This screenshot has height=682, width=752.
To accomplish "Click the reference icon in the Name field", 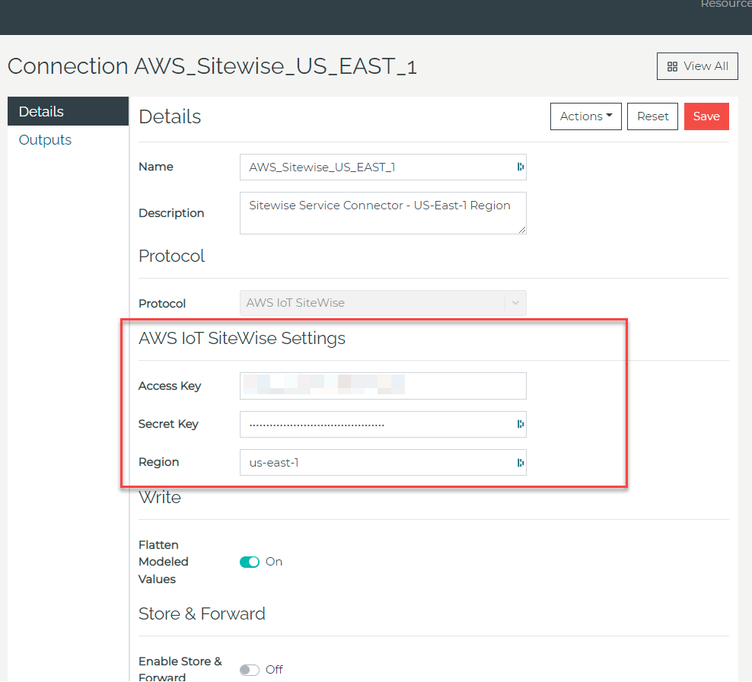I will [x=521, y=167].
